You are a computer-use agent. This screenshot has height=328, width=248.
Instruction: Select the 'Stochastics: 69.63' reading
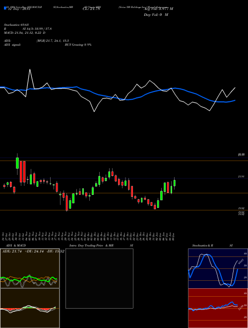(x=16, y=25)
